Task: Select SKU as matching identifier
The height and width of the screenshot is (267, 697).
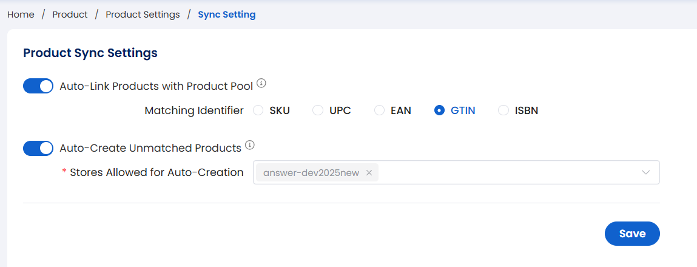Action: click(x=258, y=110)
